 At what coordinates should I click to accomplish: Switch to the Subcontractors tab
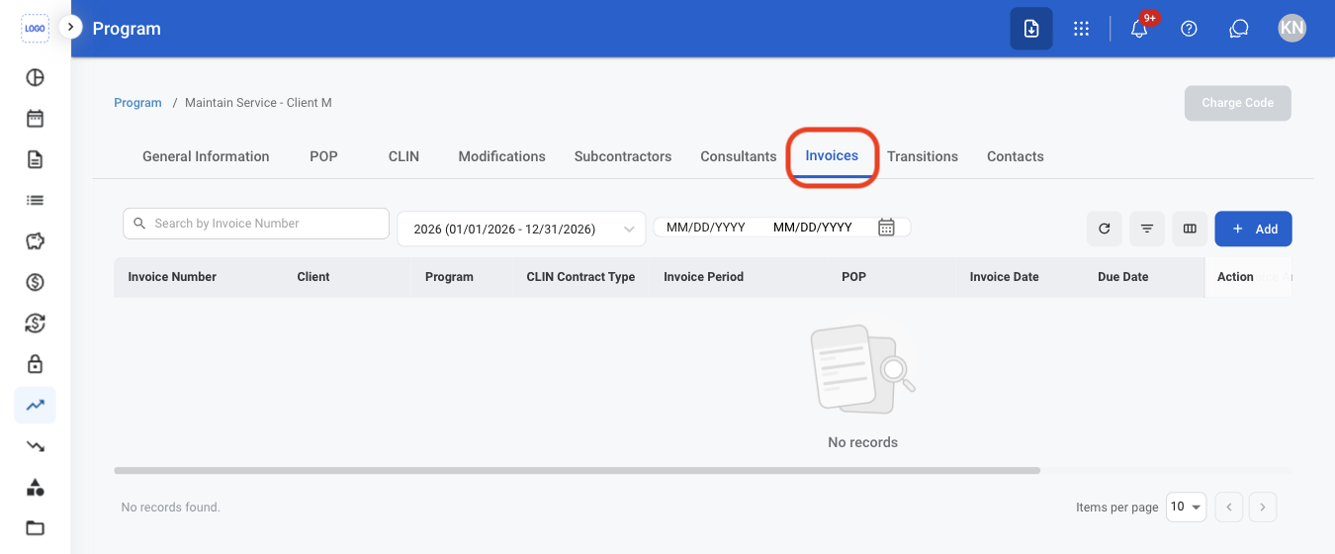pyautogui.click(x=623, y=156)
